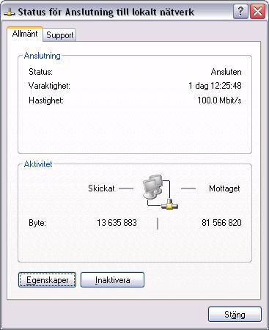Click the sent bytes value 13 635 883

(x=117, y=223)
